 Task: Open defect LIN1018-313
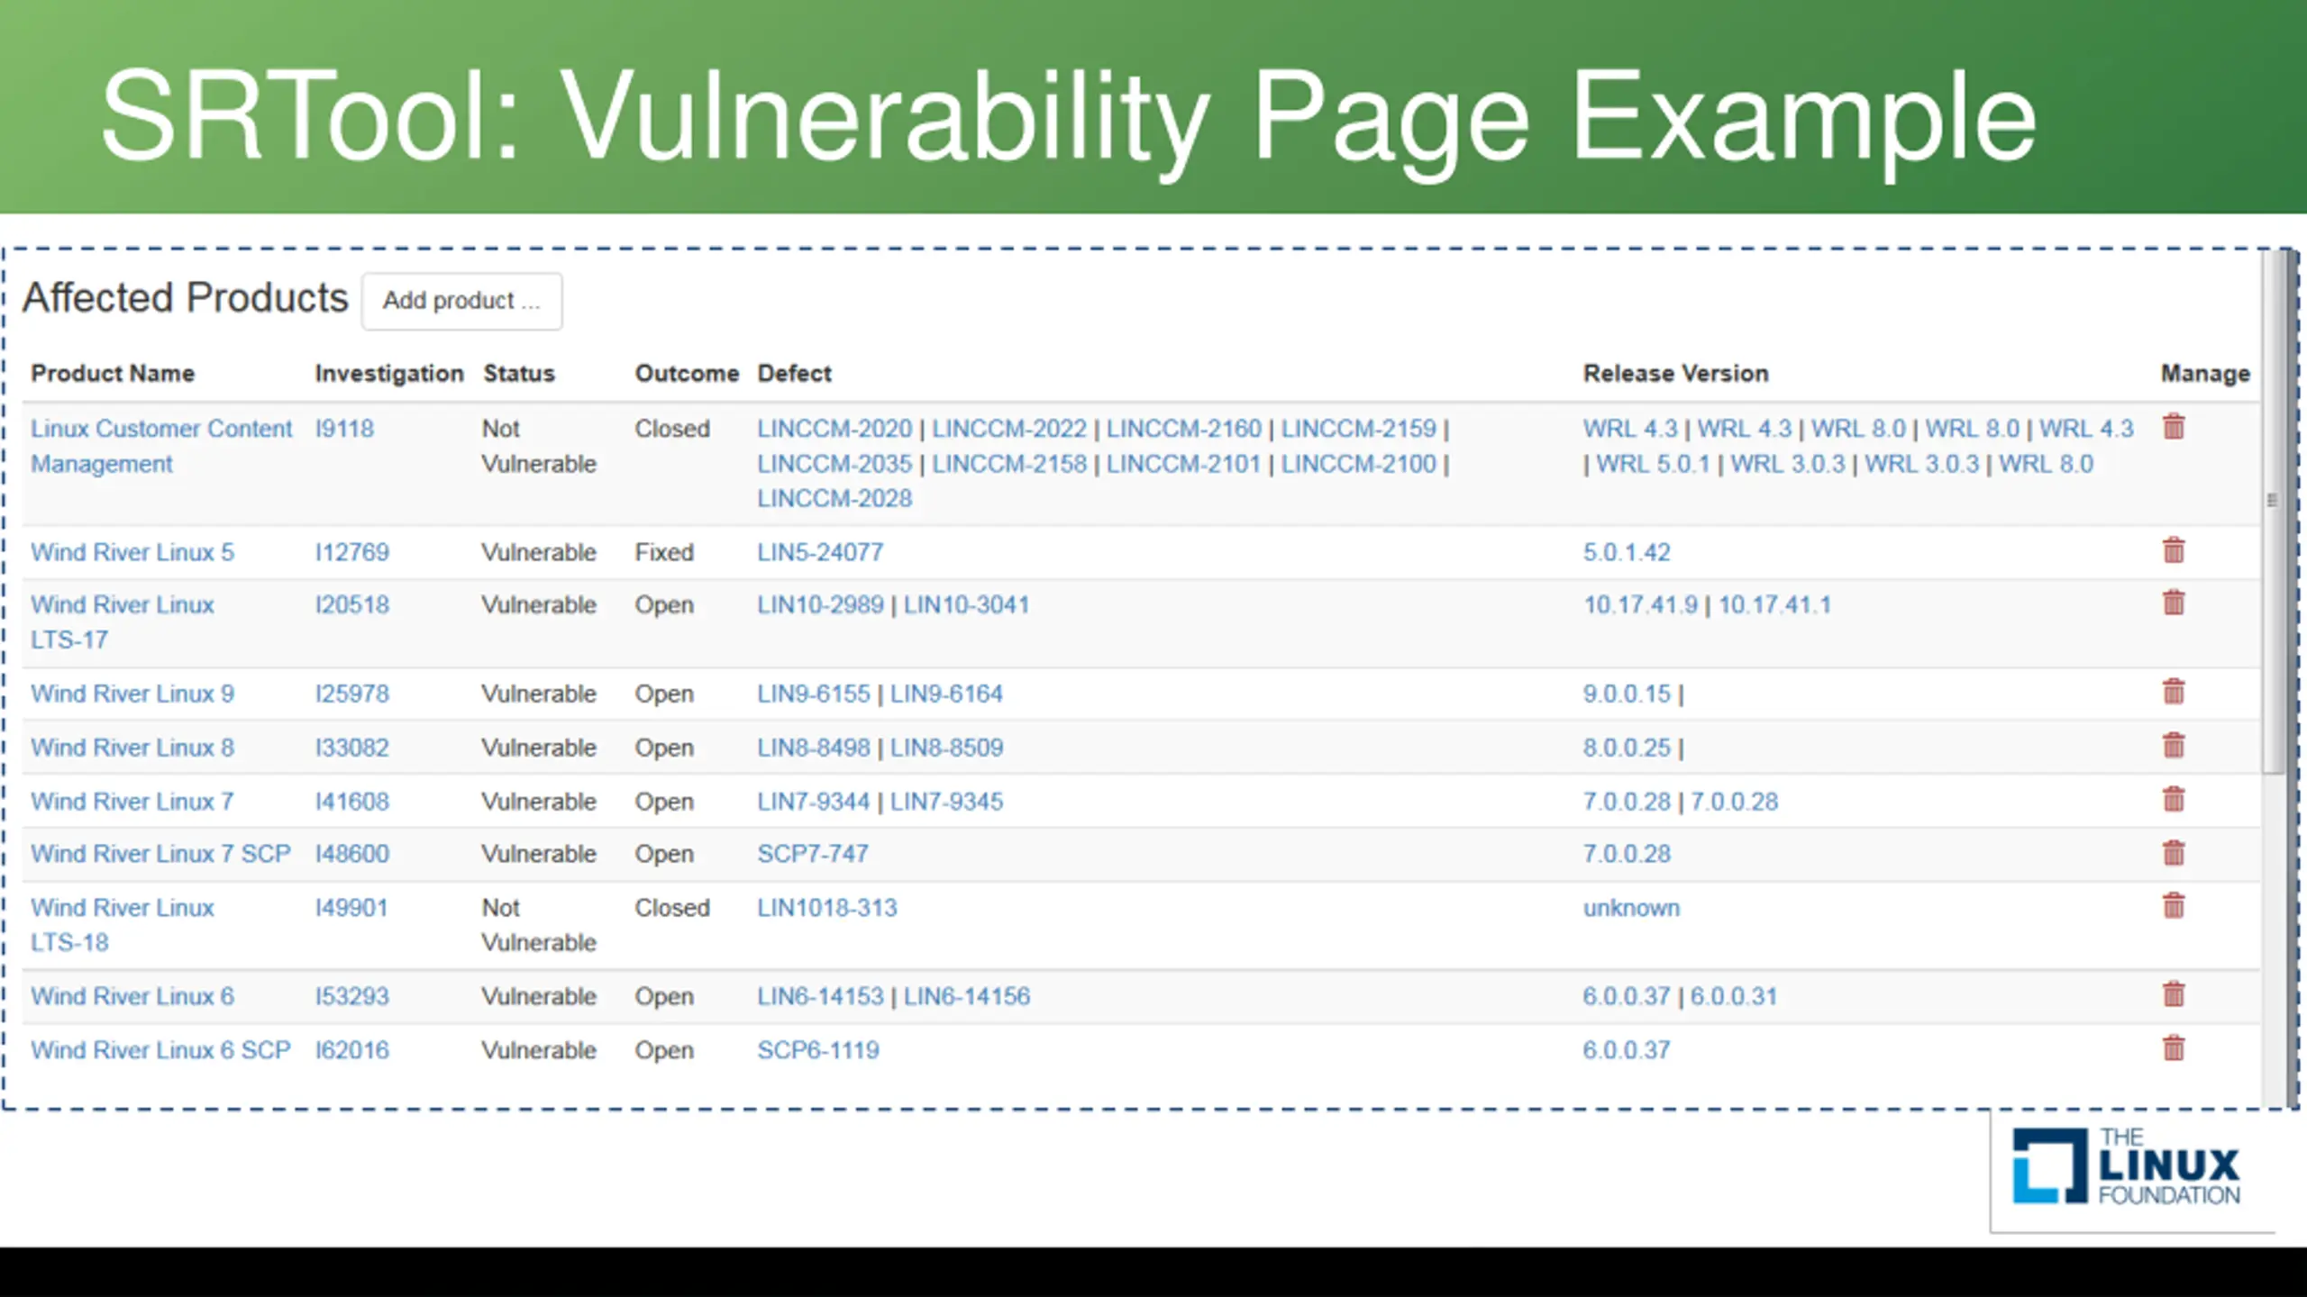827,908
